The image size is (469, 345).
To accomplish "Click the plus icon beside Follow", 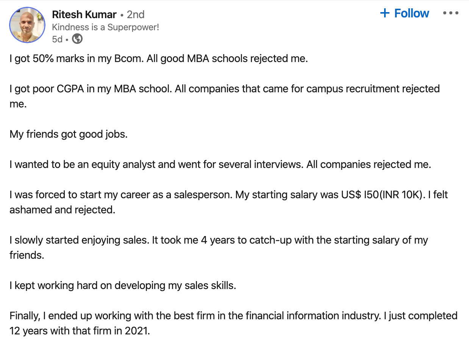I will 385,14.
